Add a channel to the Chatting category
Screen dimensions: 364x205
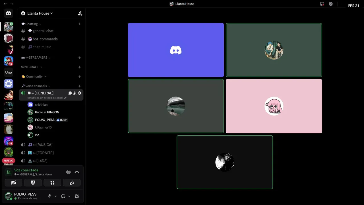point(80,24)
